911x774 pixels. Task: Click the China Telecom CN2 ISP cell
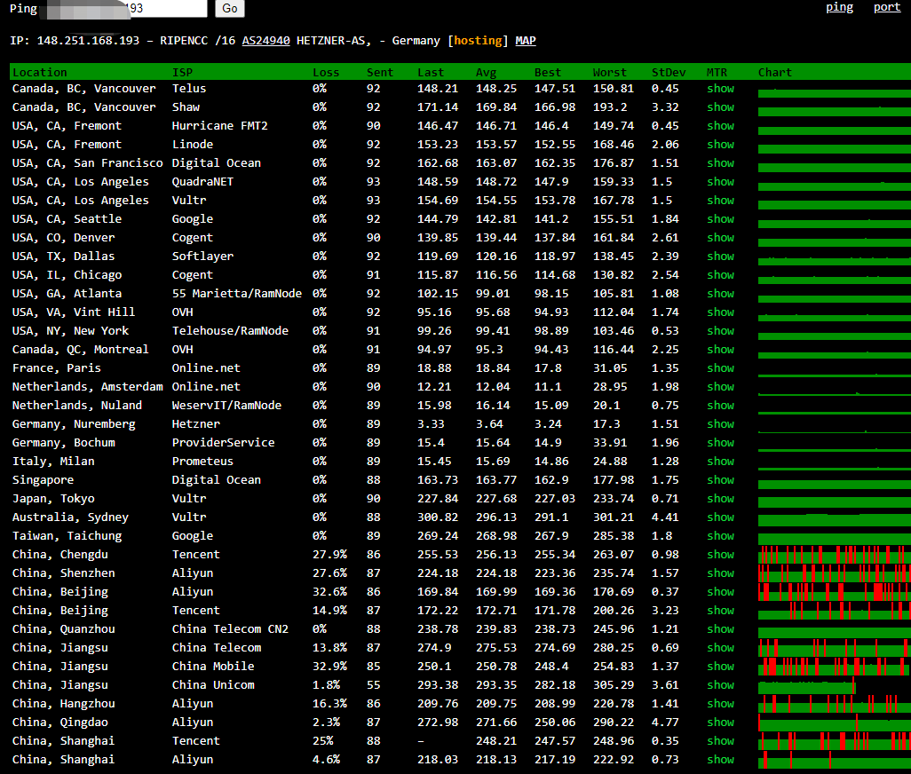click(230, 628)
